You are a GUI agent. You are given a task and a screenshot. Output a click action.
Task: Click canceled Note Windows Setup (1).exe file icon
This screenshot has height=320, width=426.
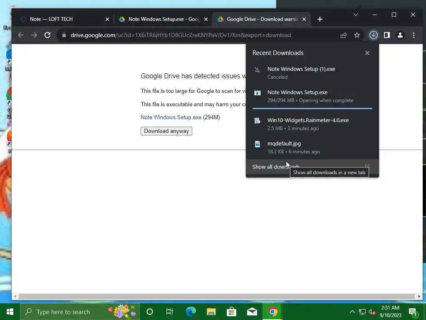257,70
